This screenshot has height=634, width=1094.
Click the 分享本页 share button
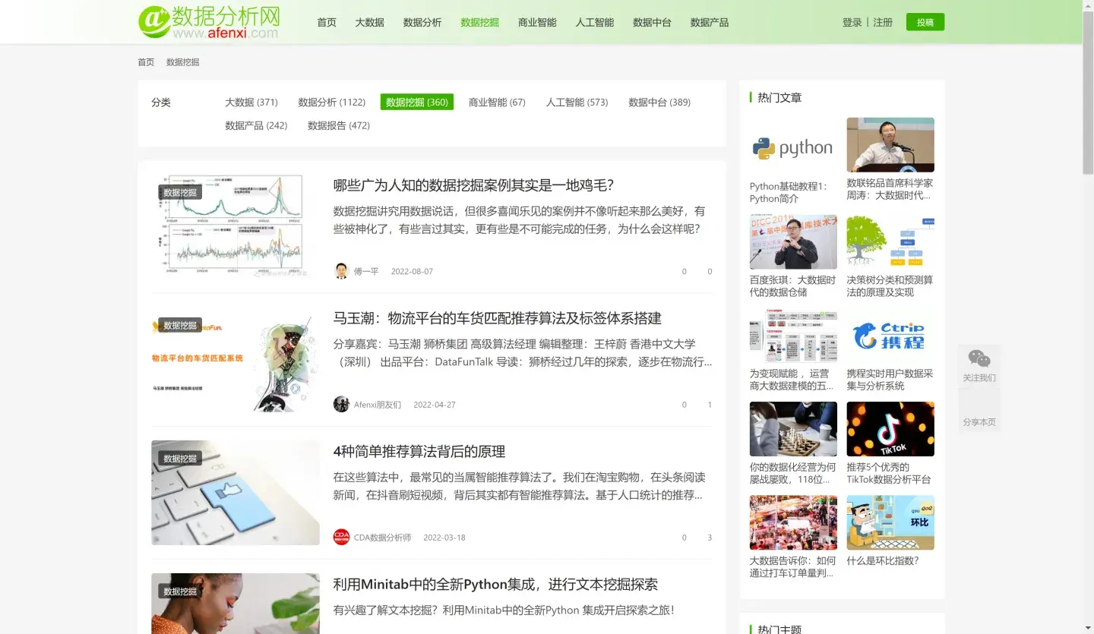pos(979,411)
